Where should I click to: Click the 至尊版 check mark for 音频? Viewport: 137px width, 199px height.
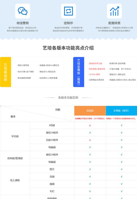(122, 176)
